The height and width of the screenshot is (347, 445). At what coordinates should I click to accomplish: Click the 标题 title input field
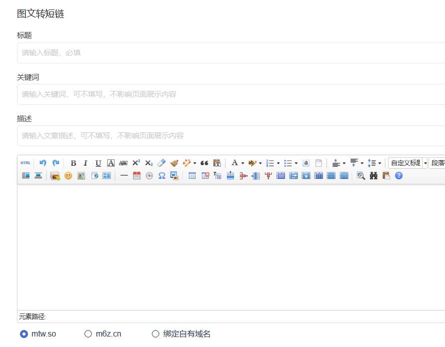click(x=230, y=53)
